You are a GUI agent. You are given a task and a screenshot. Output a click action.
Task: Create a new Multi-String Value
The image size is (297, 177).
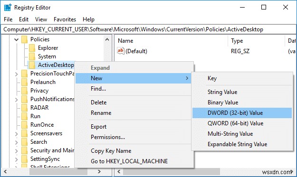(x=242, y=134)
